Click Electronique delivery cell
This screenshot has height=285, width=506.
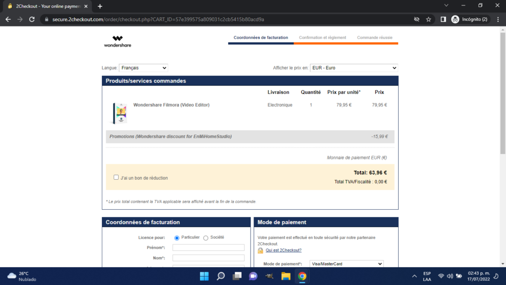pos(280,105)
